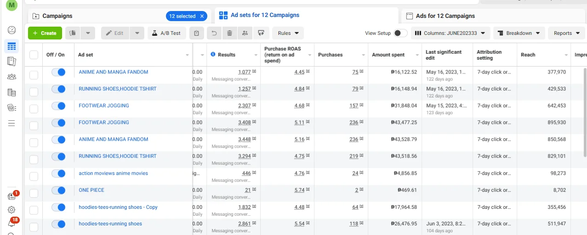This screenshot has height=235, width=587.
Task: Turn off action moviews anime movies toggle
Action: tap(58, 173)
